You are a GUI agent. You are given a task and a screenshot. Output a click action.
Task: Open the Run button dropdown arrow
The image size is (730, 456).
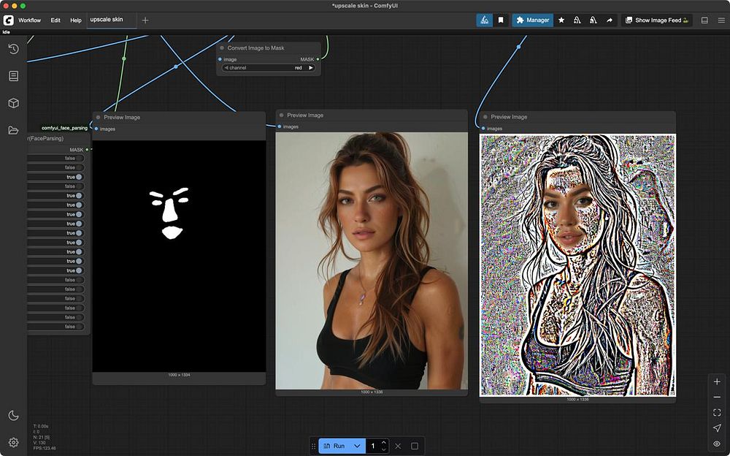(357, 446)
